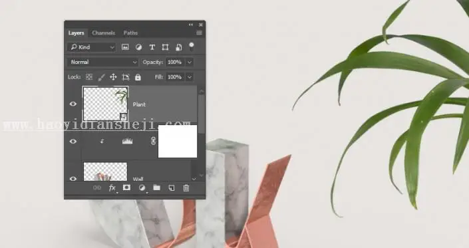
Task: Switch to the Paths tab
Action: [x=130, y=33]
